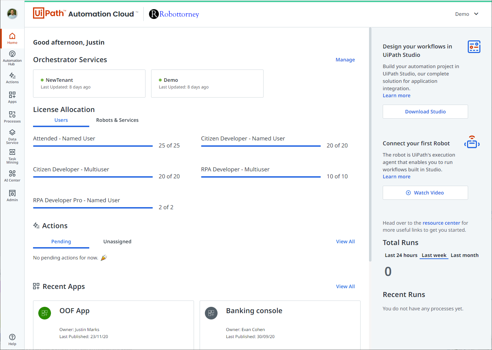Click Manage for Orchestrator Services
The image size is (492, 350).
(x=345, y=60)
